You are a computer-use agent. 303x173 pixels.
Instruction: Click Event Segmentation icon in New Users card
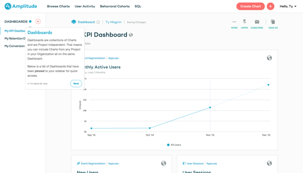[78, 164]
